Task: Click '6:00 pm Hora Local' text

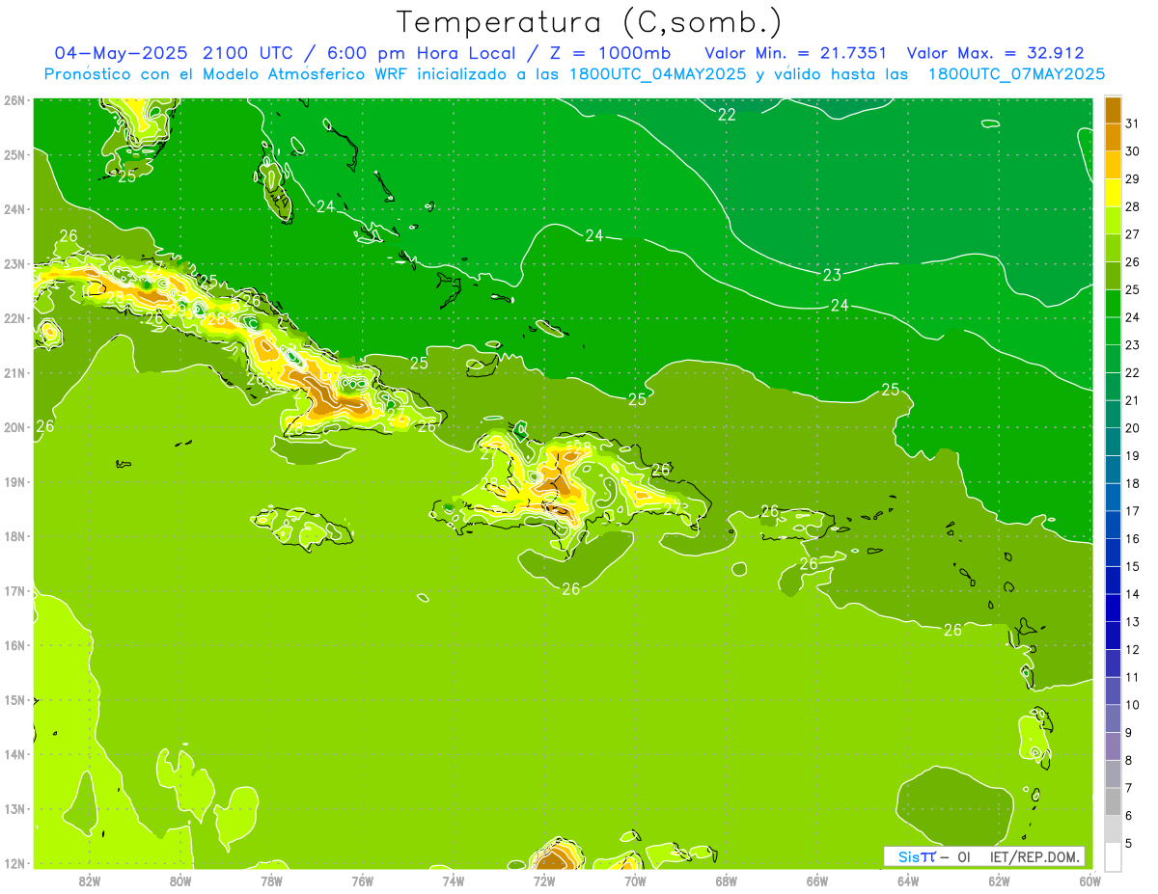Action: tap(422, 53)
